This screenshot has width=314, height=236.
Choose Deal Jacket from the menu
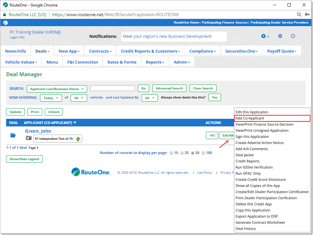272,155
